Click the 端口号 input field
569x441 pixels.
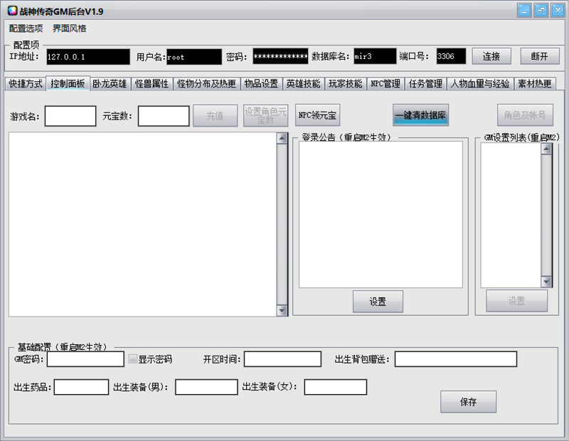click(x=451, y=56)
